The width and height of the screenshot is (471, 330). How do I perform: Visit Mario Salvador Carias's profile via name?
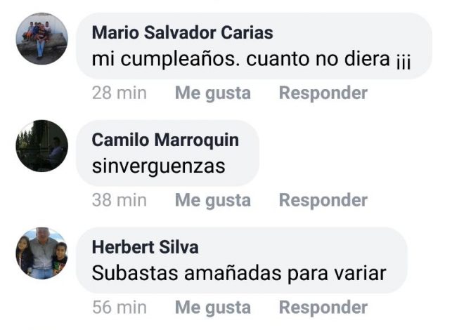tap(182, 32)
